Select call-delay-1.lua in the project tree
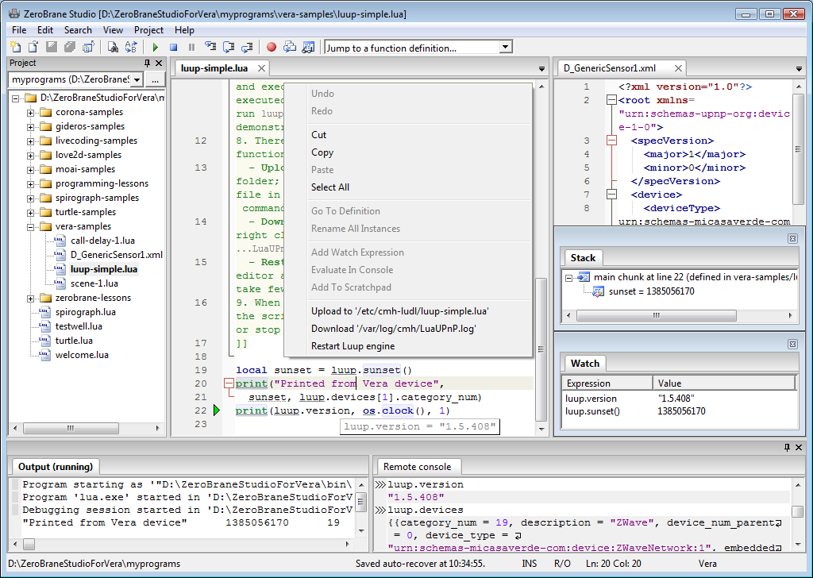 point(102,241)
